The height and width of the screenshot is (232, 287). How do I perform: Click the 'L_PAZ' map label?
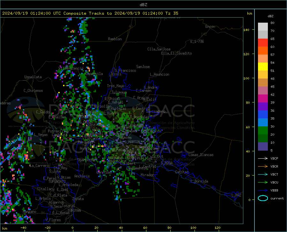click(x=236, y=195)
